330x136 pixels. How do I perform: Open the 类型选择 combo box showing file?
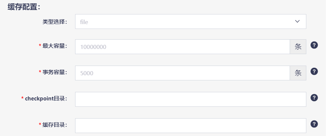(191, 21)
